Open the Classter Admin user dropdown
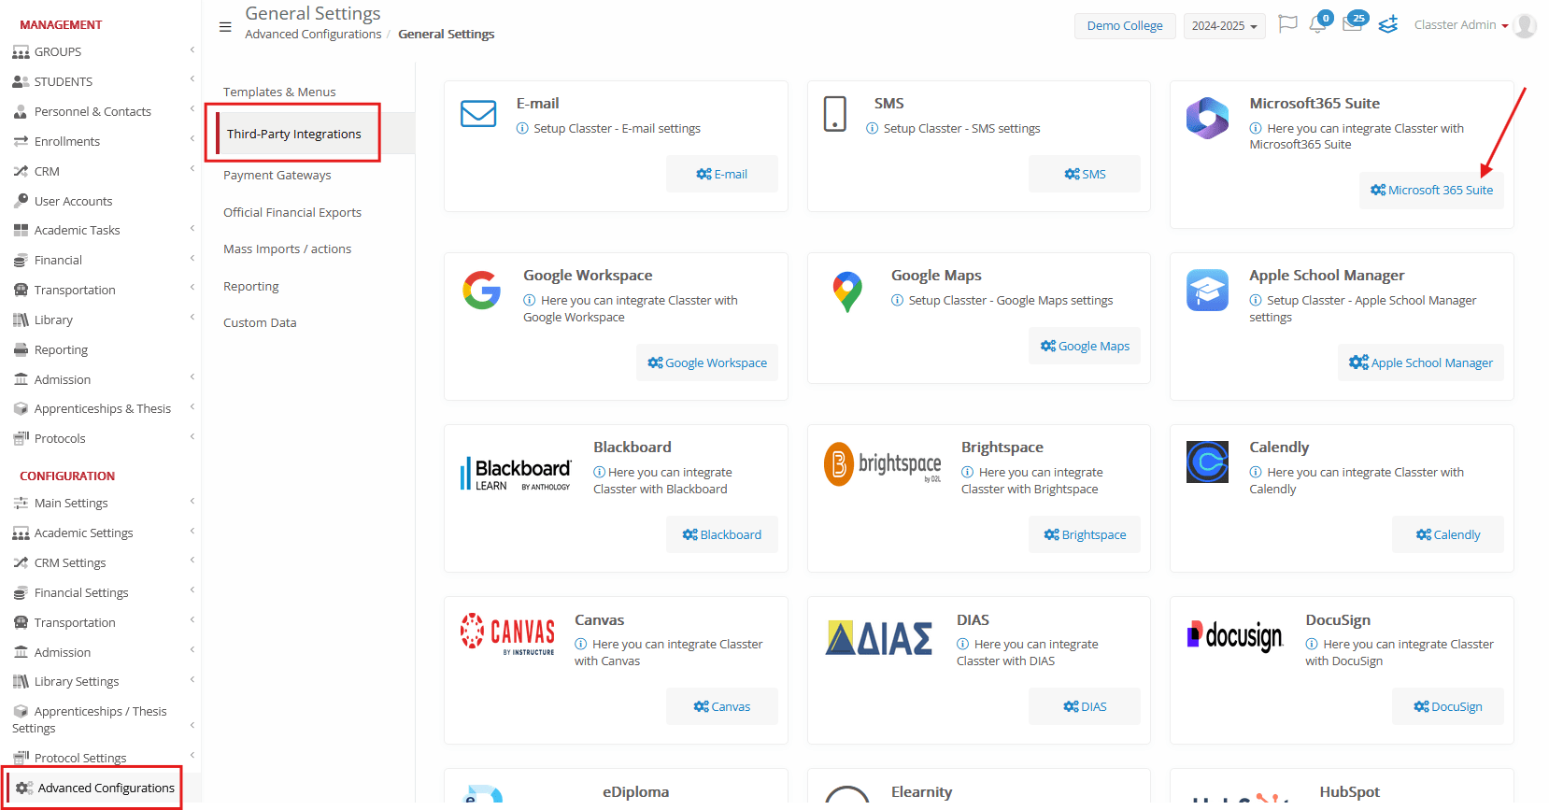 [1461, 25]
